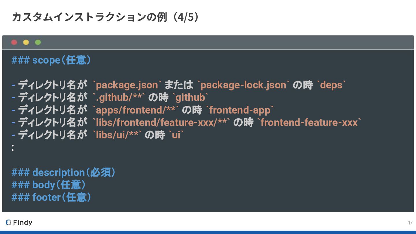
Task: Click the green maximize dot in code window
Action: 38,42
